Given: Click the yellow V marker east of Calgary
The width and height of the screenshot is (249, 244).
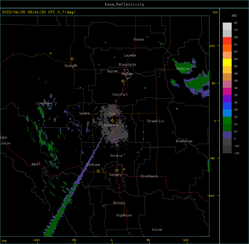Looking at the screenshot, I should coord(124,169).
